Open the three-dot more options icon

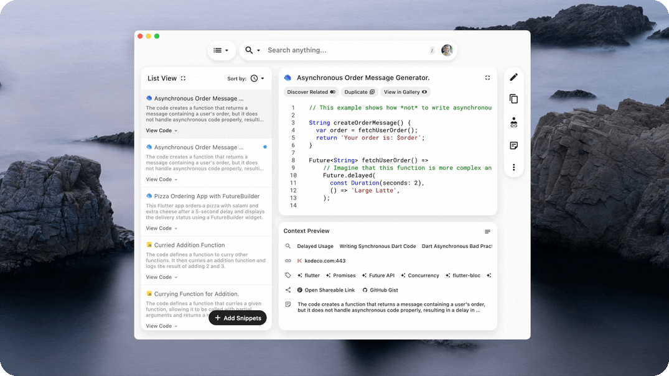coord(513,168)
